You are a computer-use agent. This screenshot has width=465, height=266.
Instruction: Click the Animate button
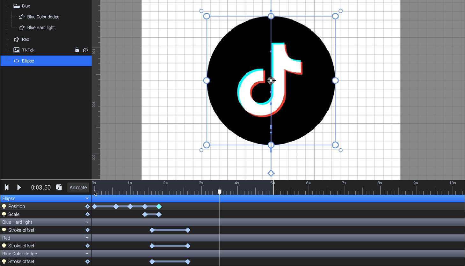(78, 188)
